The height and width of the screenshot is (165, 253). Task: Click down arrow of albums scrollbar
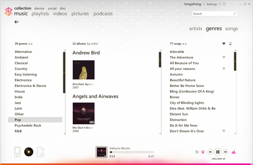coord(160,134)
